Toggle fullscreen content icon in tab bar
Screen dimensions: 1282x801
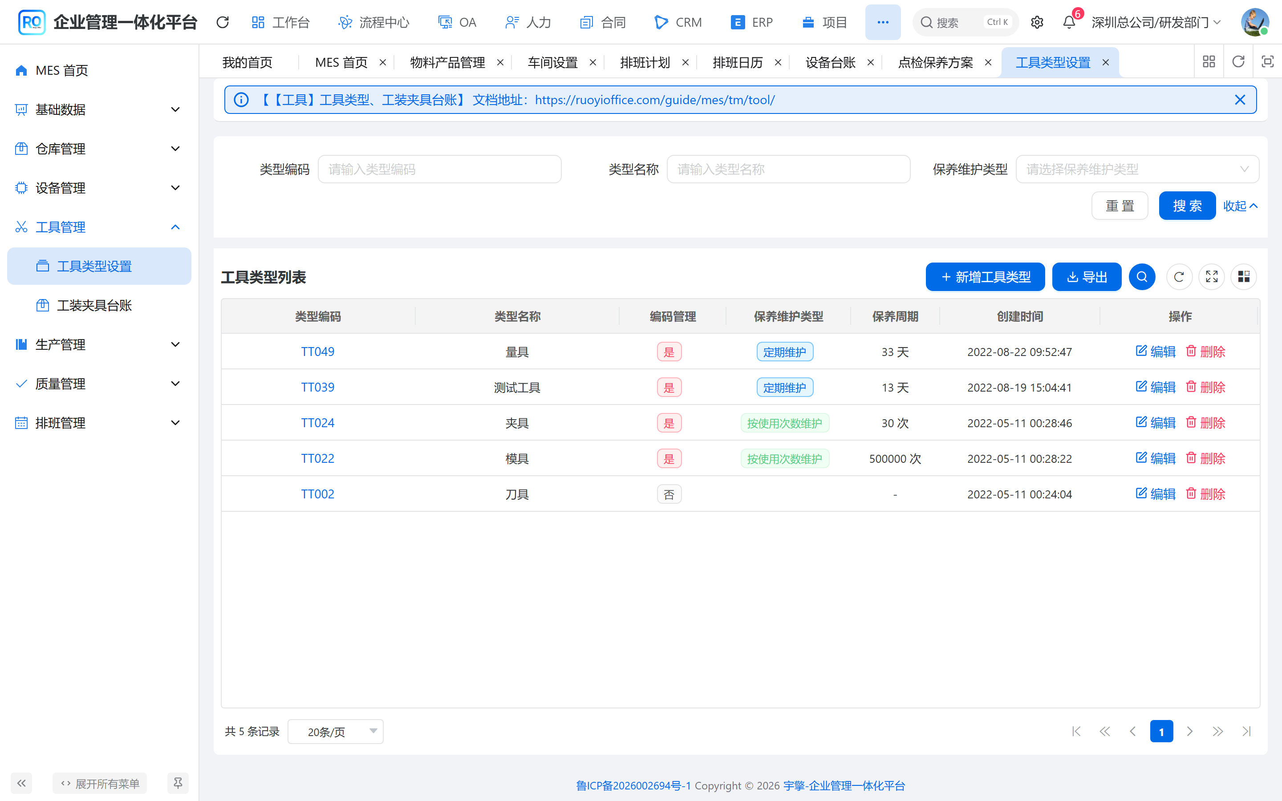click(x=1267, y=62)
